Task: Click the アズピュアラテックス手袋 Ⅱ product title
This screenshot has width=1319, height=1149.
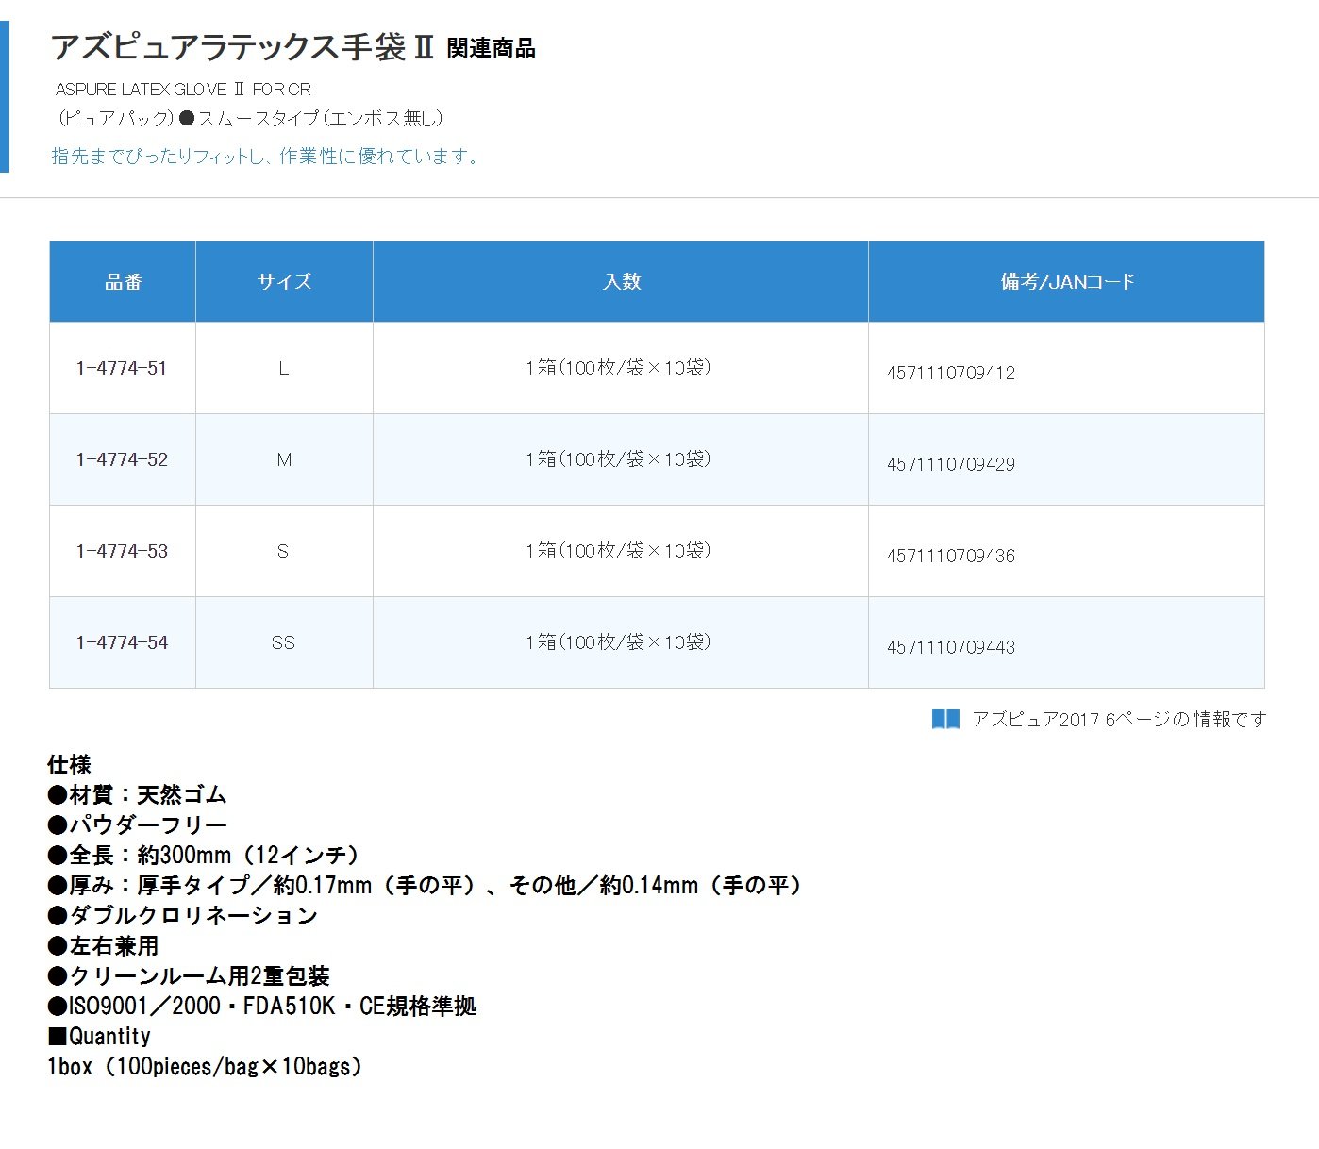Action: pyautogui.click(x=245, y=47)
